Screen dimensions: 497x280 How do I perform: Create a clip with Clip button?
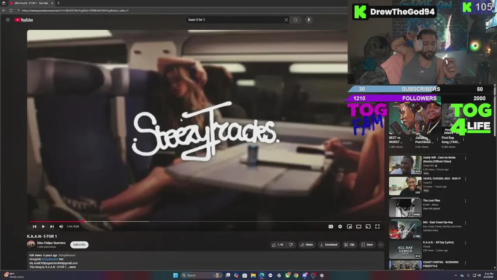tap(349, 245)
